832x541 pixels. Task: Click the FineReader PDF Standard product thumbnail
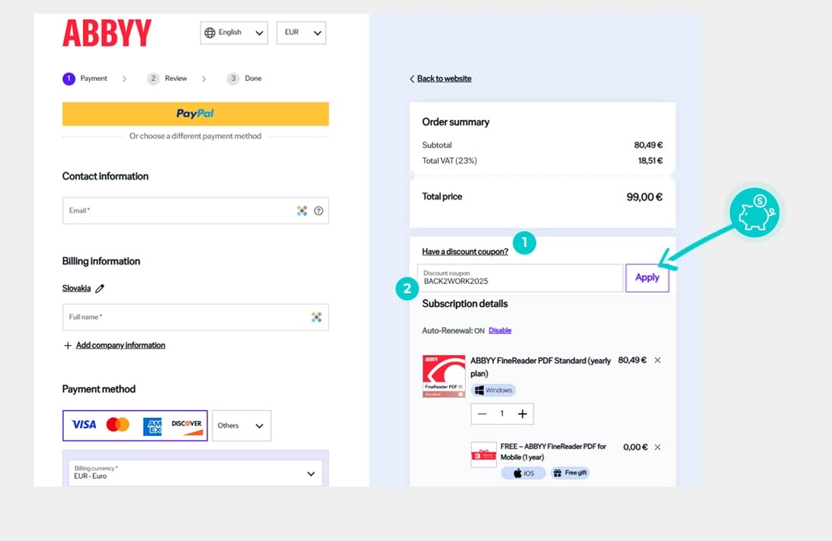click(443, 376)
